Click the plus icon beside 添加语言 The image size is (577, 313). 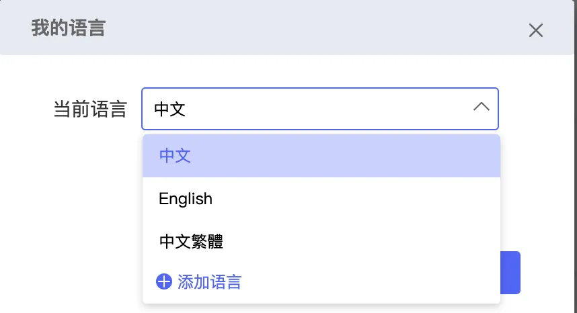click(164, 281)
